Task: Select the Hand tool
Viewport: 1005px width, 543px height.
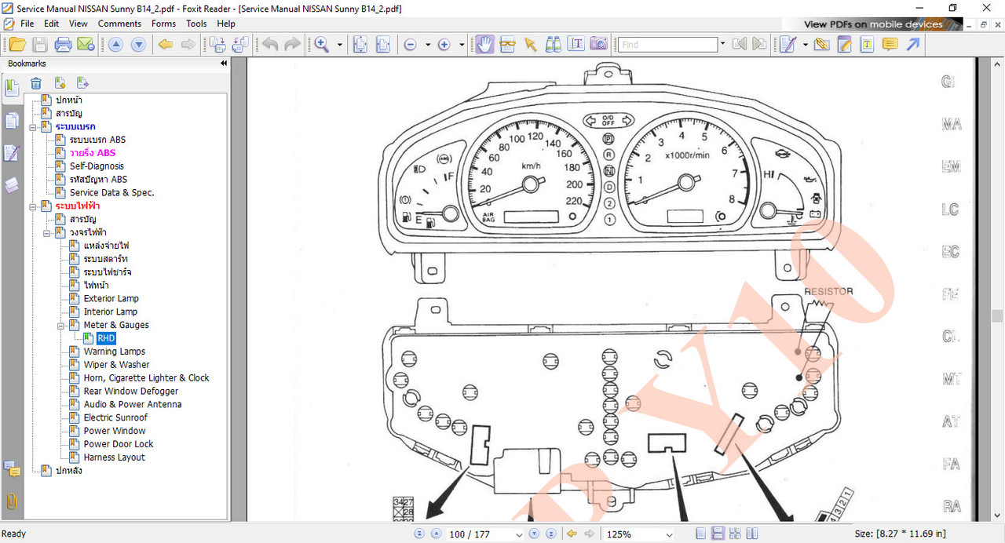Action: point(484,45)
